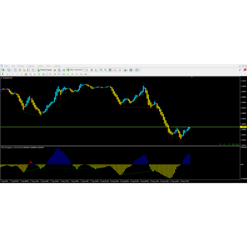
Task: Select the Trendline tool
Action: coord(21,74)
